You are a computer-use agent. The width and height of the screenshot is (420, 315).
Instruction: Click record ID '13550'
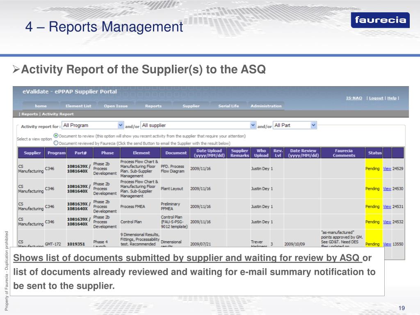coord(398,244)
